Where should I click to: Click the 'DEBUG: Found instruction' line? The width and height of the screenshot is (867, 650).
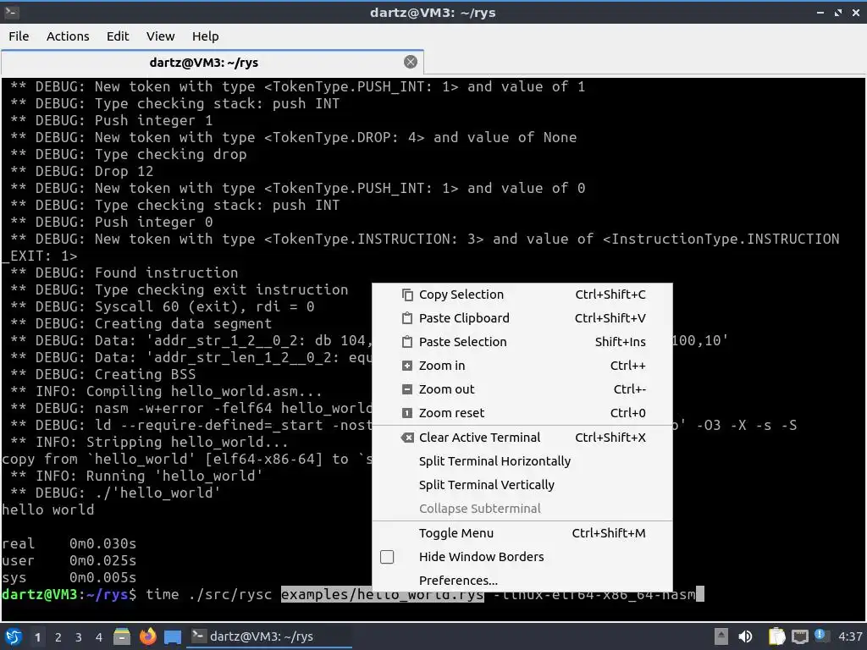click(124, 273)
